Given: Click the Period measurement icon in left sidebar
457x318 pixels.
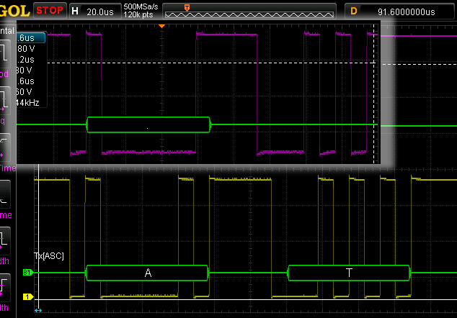Looking at the screenshot, I should tap(6, 54).
